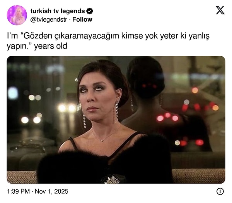Follow the @tvlegendstr account
This screenshot has width=232, height=203.
point(82,19)
